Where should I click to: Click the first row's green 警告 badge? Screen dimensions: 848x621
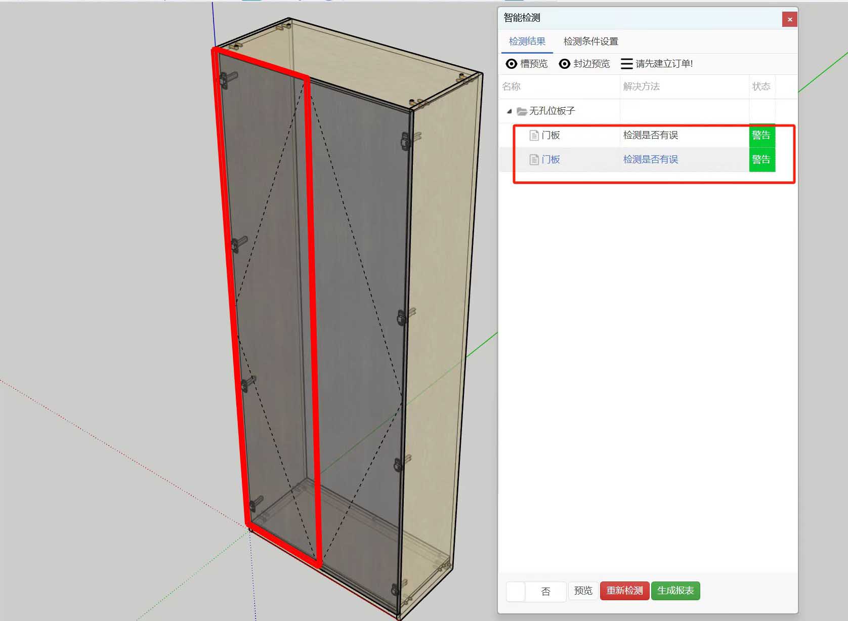tap(761, 135)
